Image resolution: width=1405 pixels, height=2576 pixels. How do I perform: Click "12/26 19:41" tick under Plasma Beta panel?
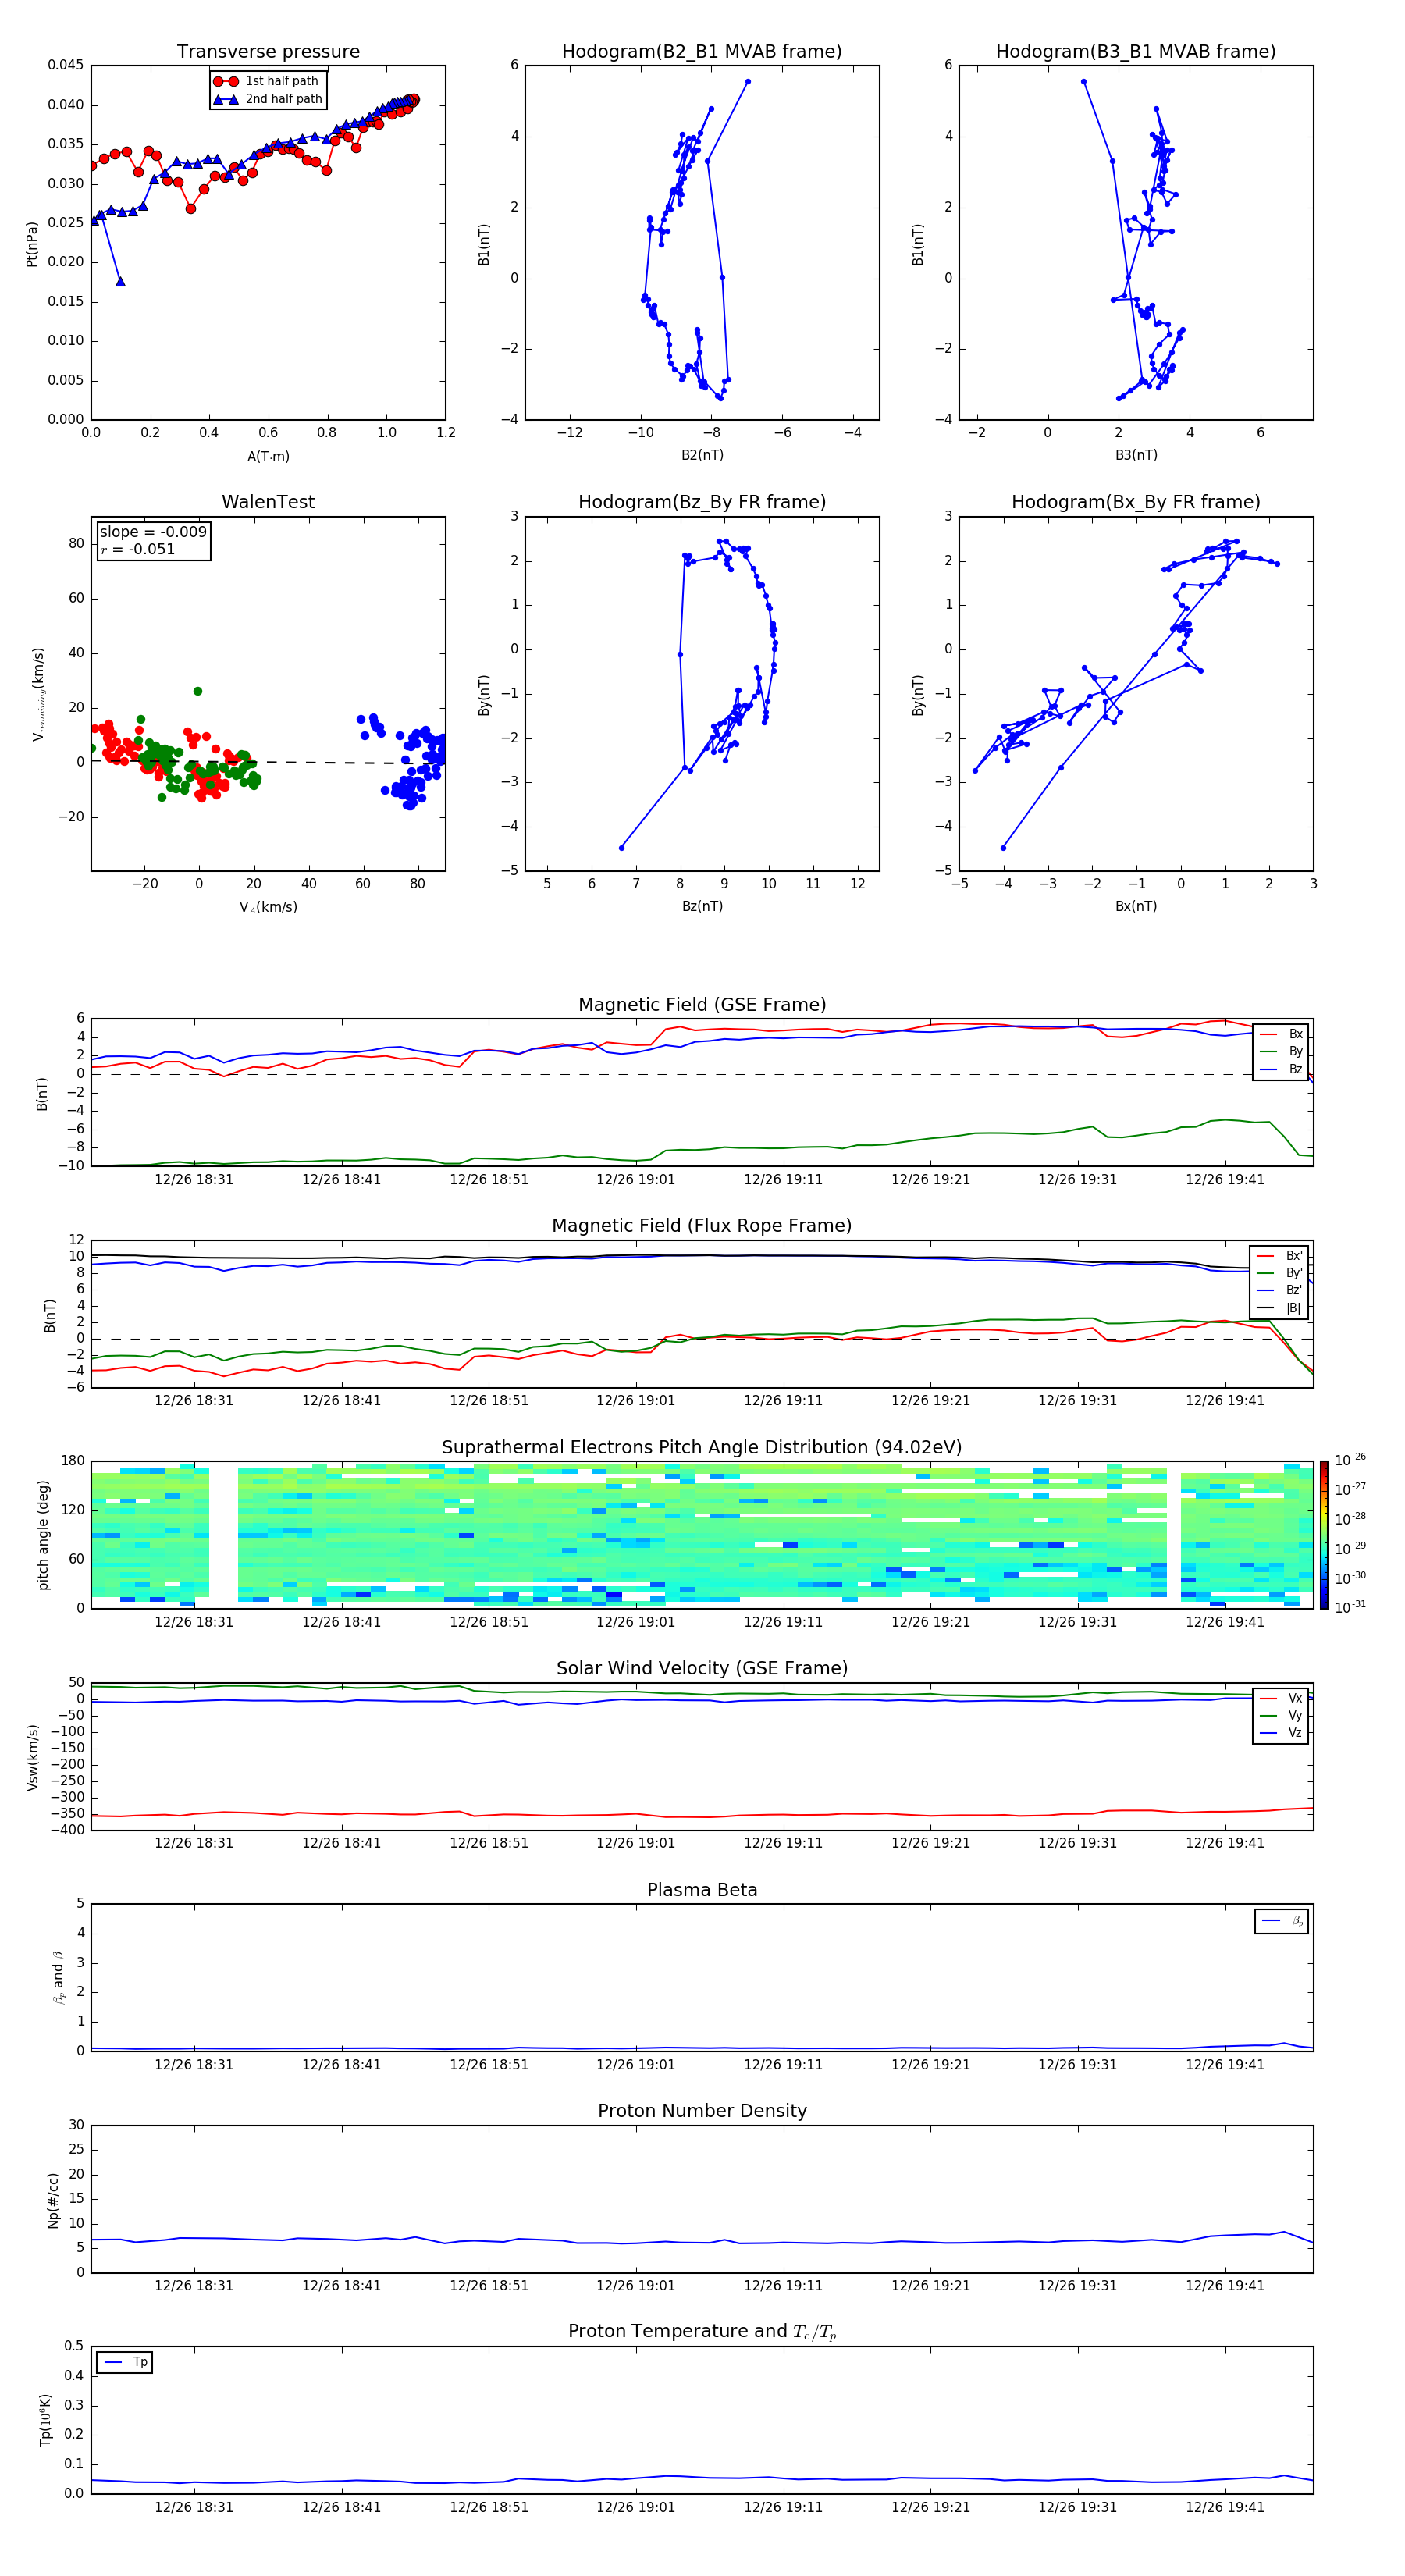(x=1224, y=2064)
